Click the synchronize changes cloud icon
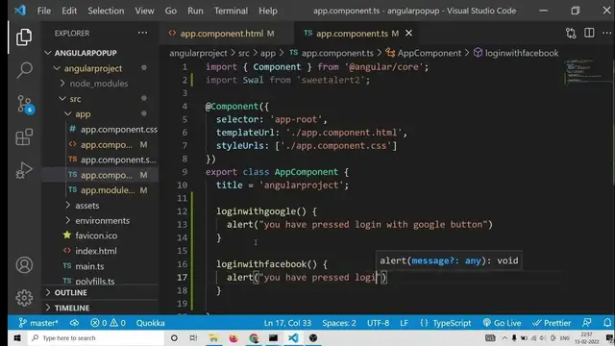The image size is (615, 346). [74, 323]
